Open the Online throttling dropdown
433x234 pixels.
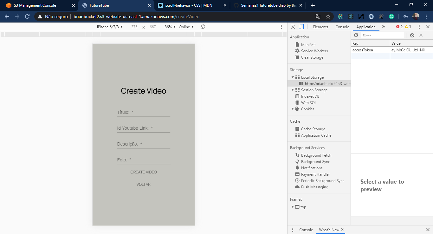point(186,27)
